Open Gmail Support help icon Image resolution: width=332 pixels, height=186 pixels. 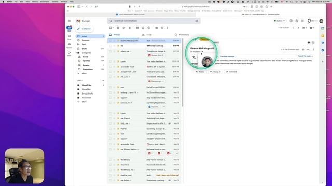(291, 21)
